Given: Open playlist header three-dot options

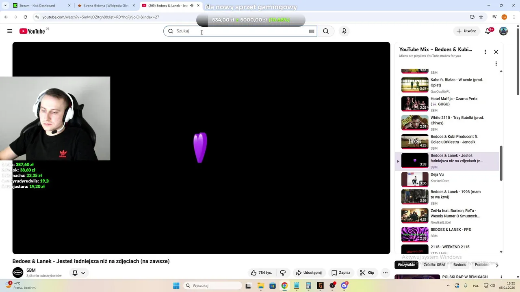Looking at the screenshot, I should point(485,52).
